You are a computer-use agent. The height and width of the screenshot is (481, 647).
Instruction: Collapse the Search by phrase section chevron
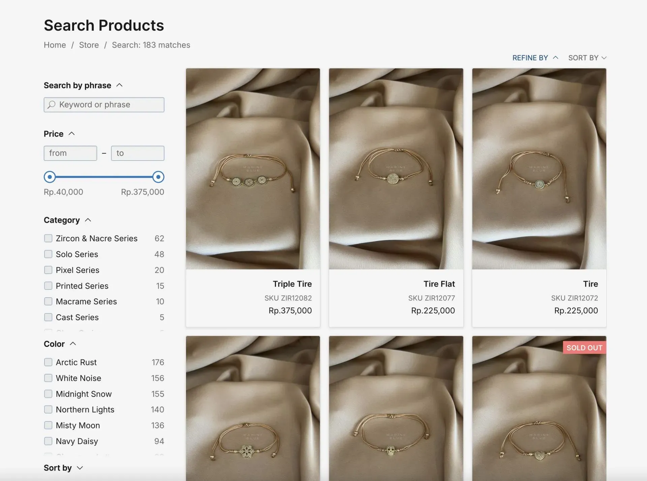119,85
